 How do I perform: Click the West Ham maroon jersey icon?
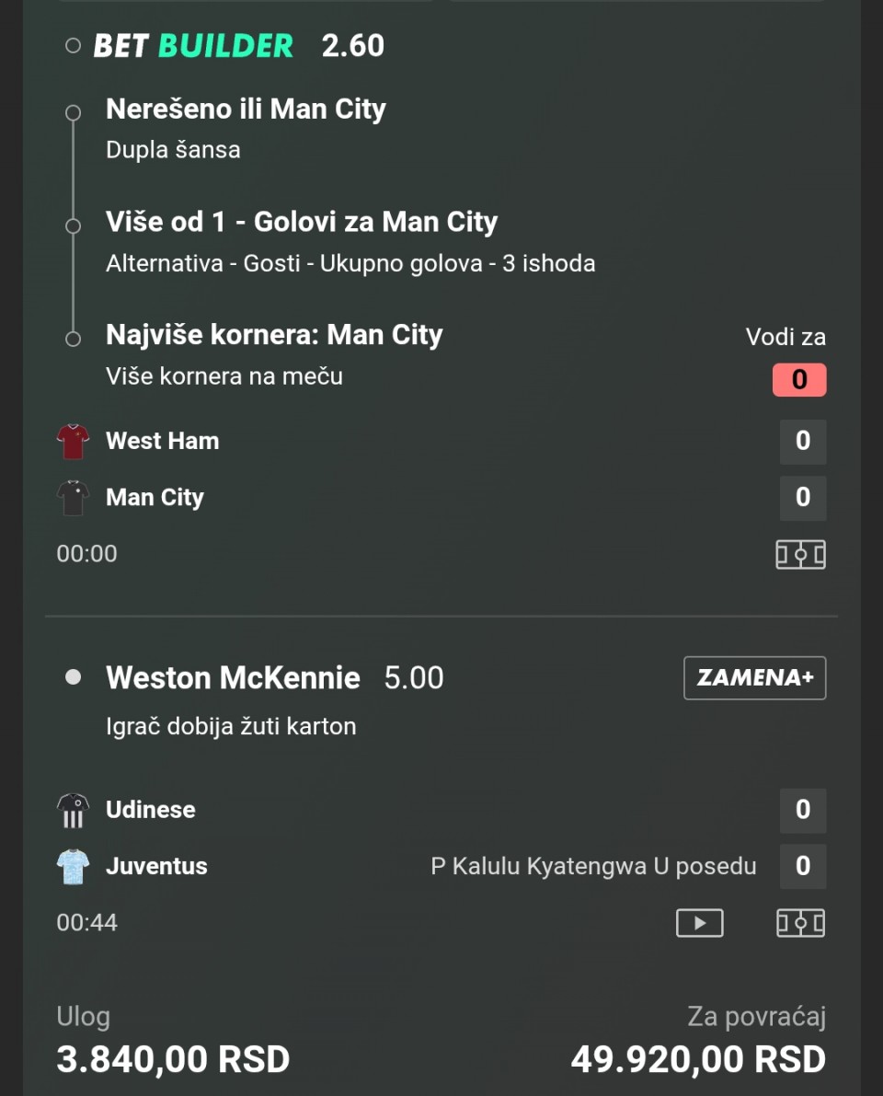[x=73, y=442]
